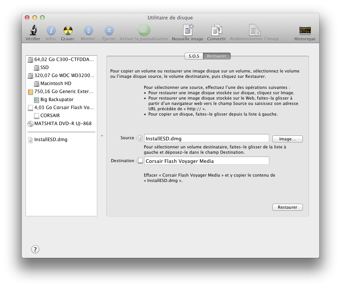
Task: Select the 750,16 Go Generic External disk
Action: 61,92
